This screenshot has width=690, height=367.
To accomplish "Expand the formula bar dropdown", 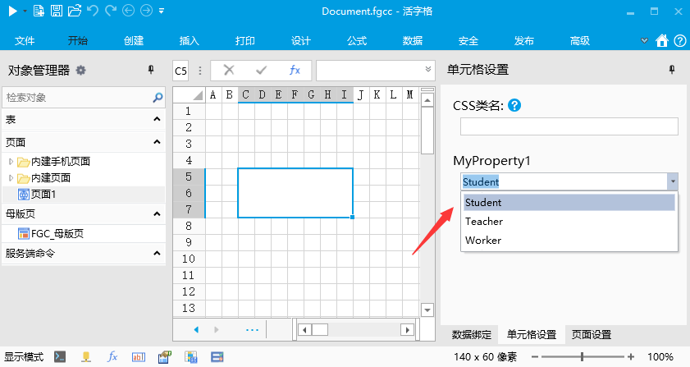I will (x=427, y=69).
